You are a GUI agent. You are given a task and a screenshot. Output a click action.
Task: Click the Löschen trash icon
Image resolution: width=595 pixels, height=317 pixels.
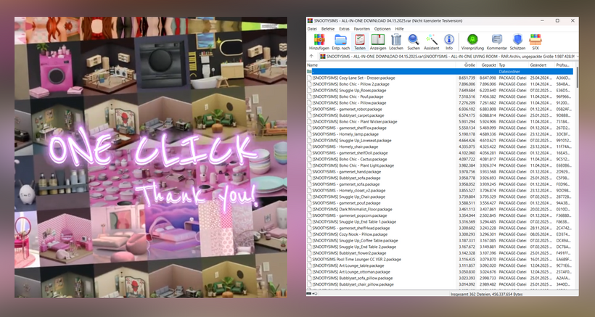tap(396, 40)
